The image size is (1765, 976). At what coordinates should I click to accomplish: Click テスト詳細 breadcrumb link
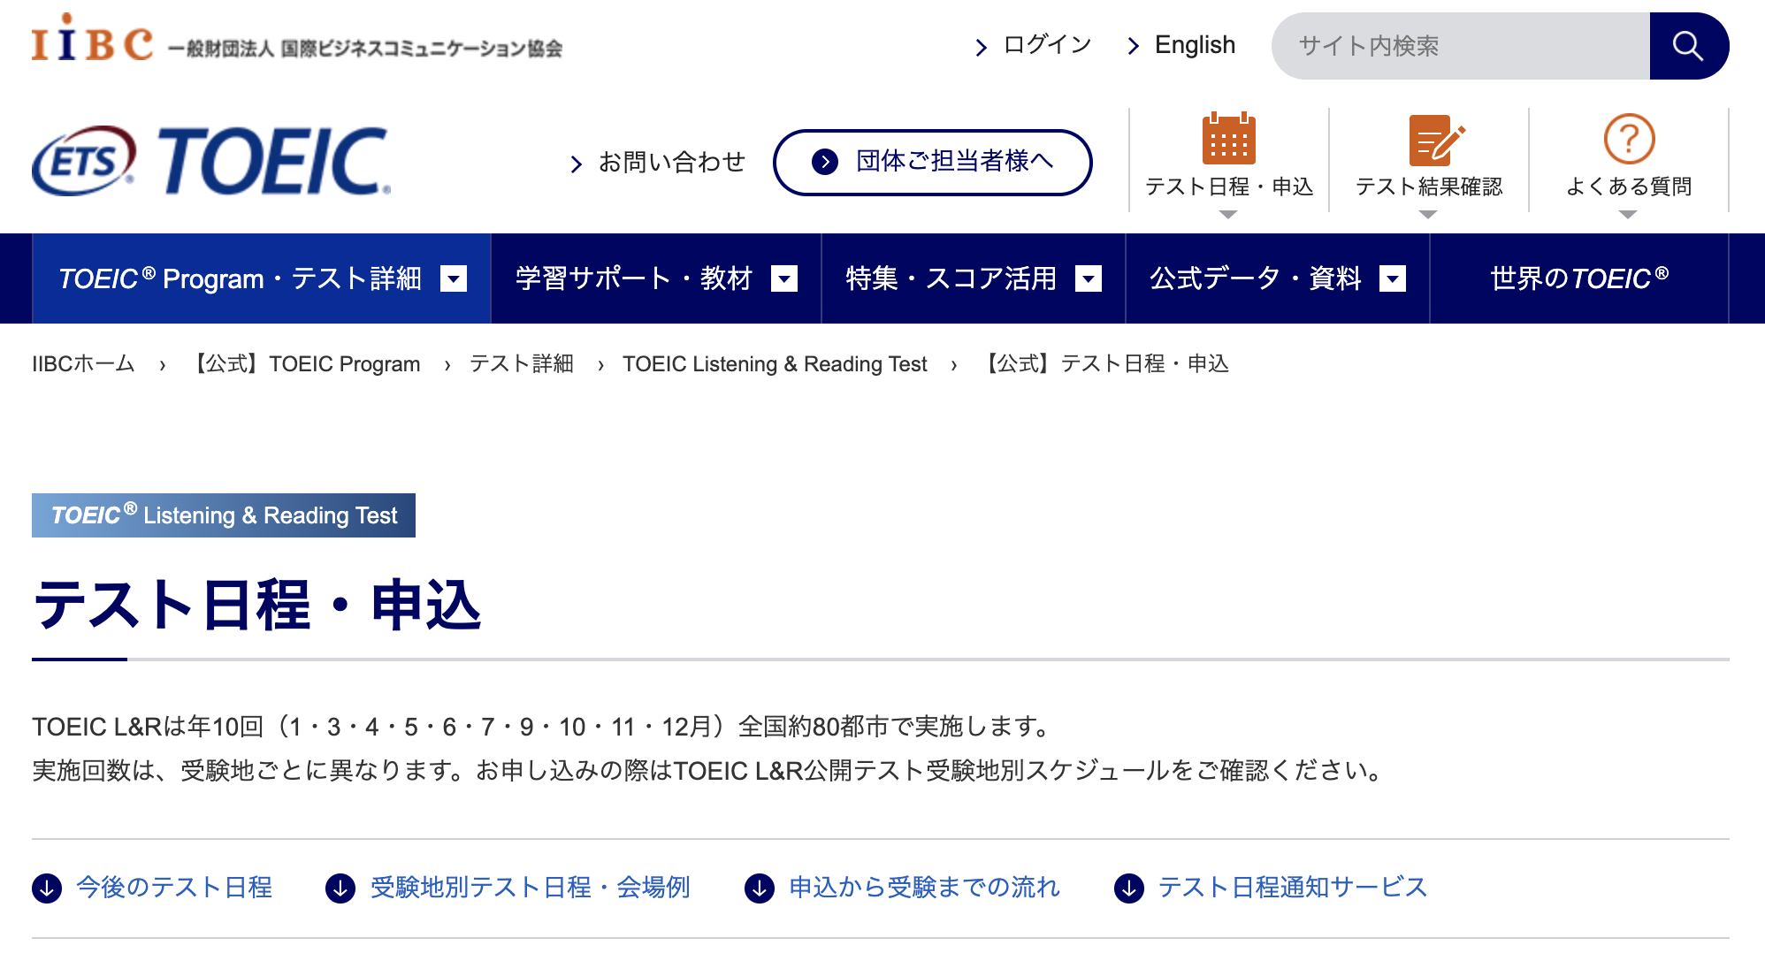tap(522, 364)
